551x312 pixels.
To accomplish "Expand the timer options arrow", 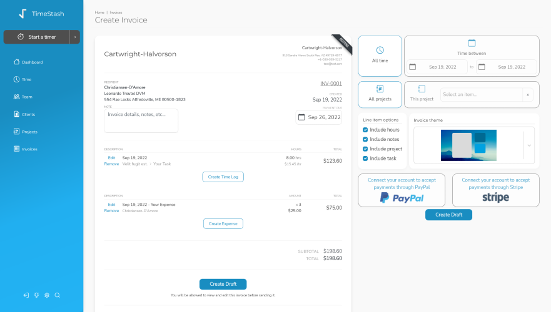I will pyautogui.click(x=75, y=37).
